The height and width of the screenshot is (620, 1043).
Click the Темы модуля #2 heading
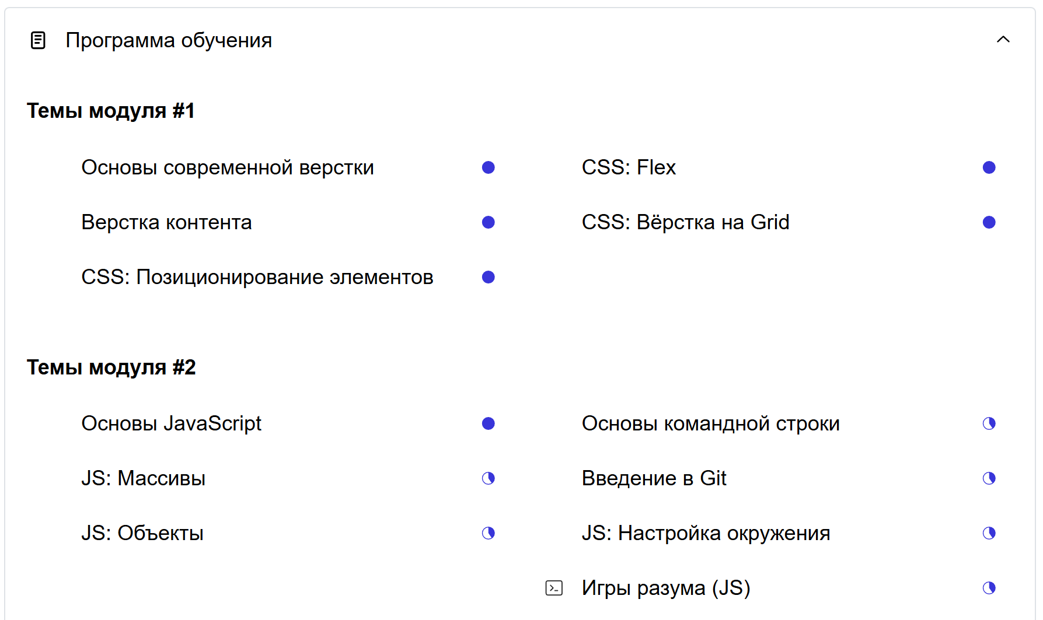point(111,367)
